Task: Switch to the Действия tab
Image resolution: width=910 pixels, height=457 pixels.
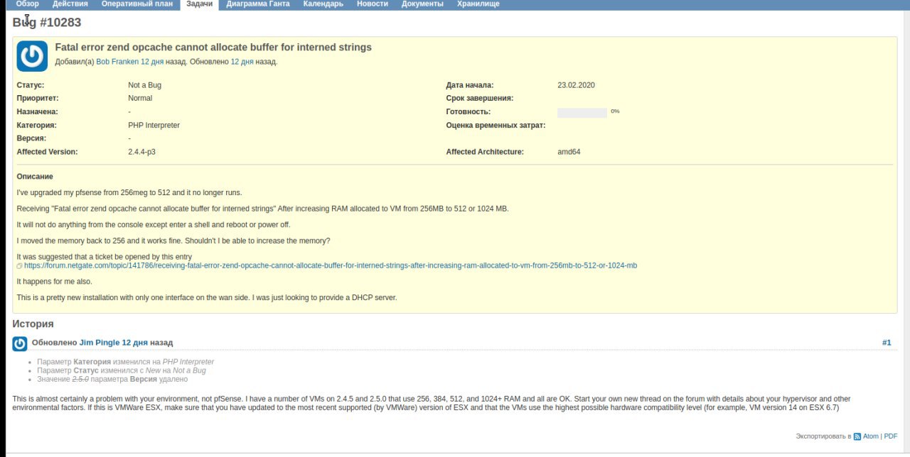Action: point(70,4)
